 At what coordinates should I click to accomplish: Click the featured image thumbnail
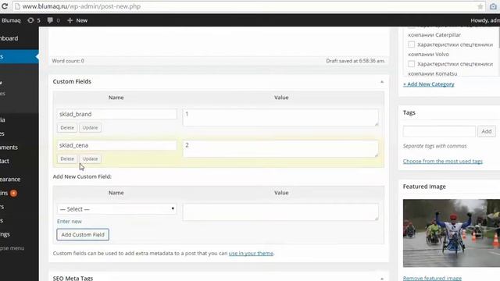452,233
